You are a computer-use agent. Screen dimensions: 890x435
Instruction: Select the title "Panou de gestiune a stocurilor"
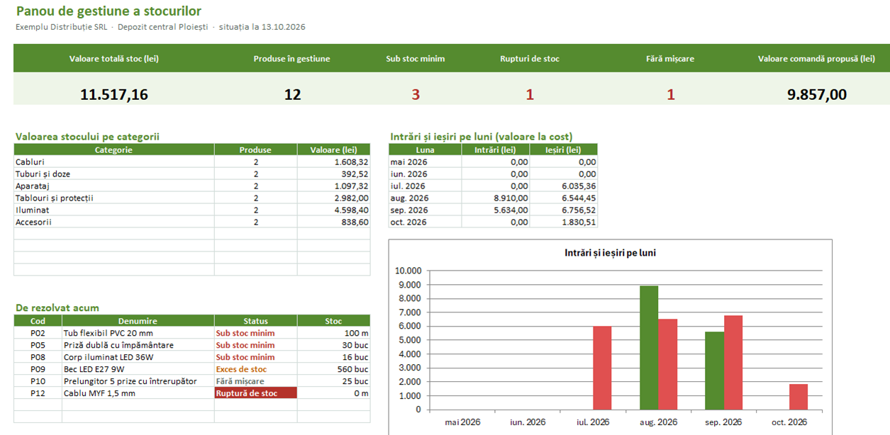coord(109,11)
